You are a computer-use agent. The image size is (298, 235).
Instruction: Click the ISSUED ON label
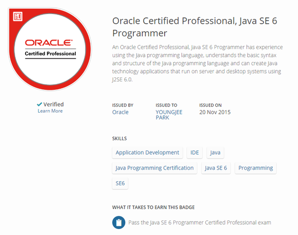[x=210, y=105]
